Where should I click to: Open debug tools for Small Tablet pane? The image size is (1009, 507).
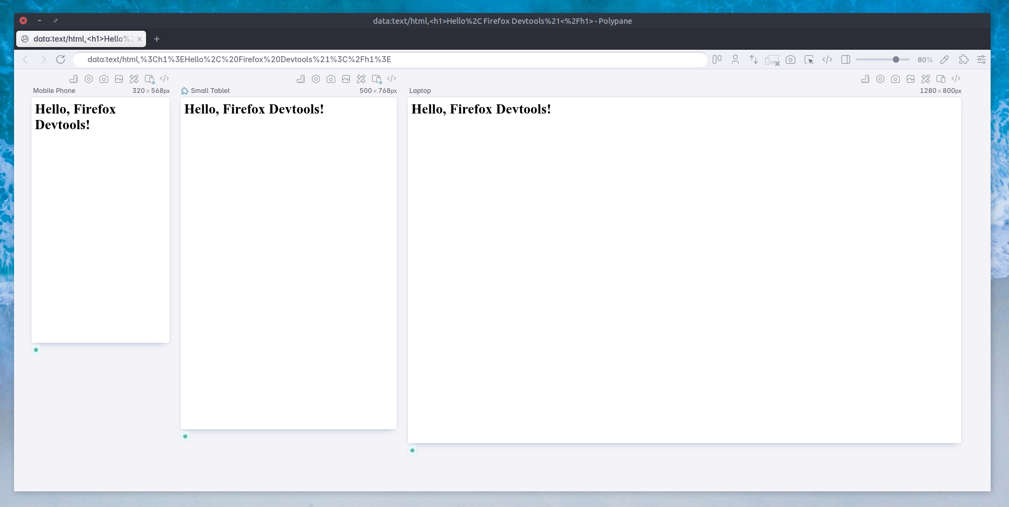point(361,79)
